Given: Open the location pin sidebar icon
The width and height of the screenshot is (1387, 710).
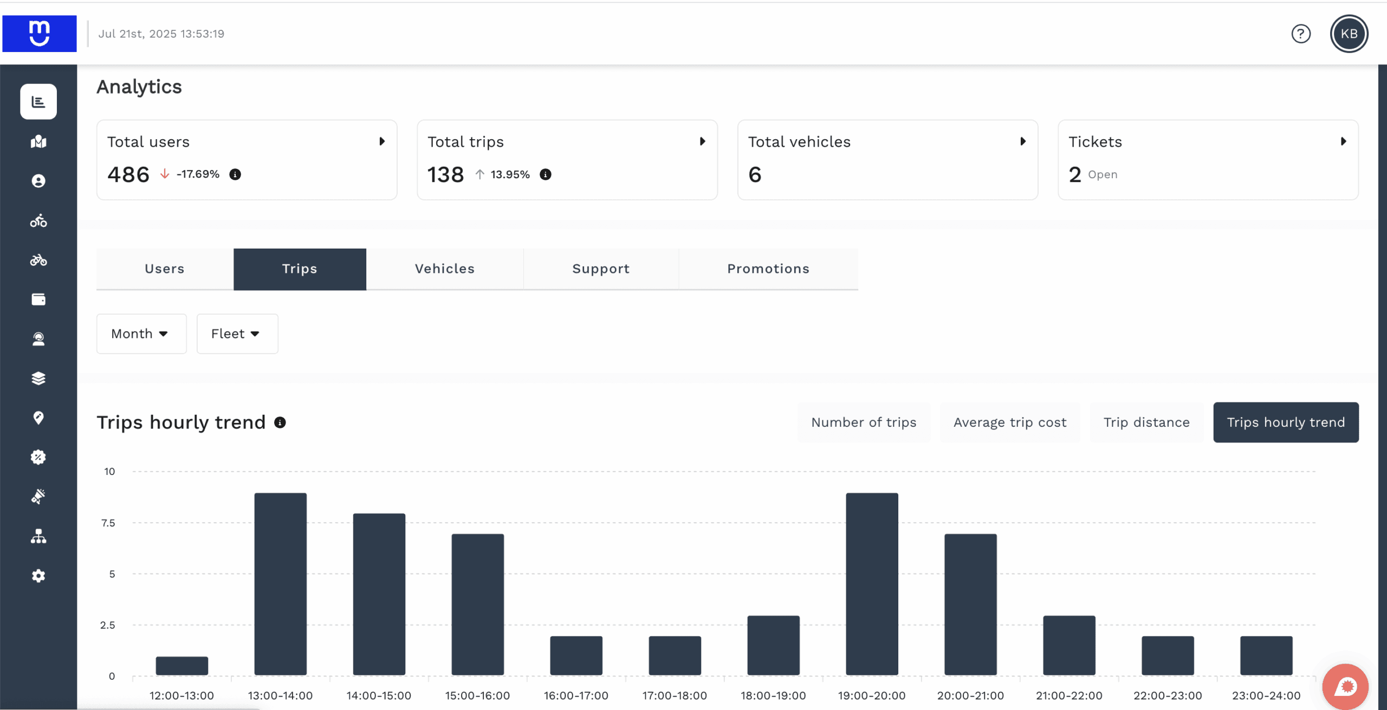Looking at the screenshot, I should pos(38,418).
